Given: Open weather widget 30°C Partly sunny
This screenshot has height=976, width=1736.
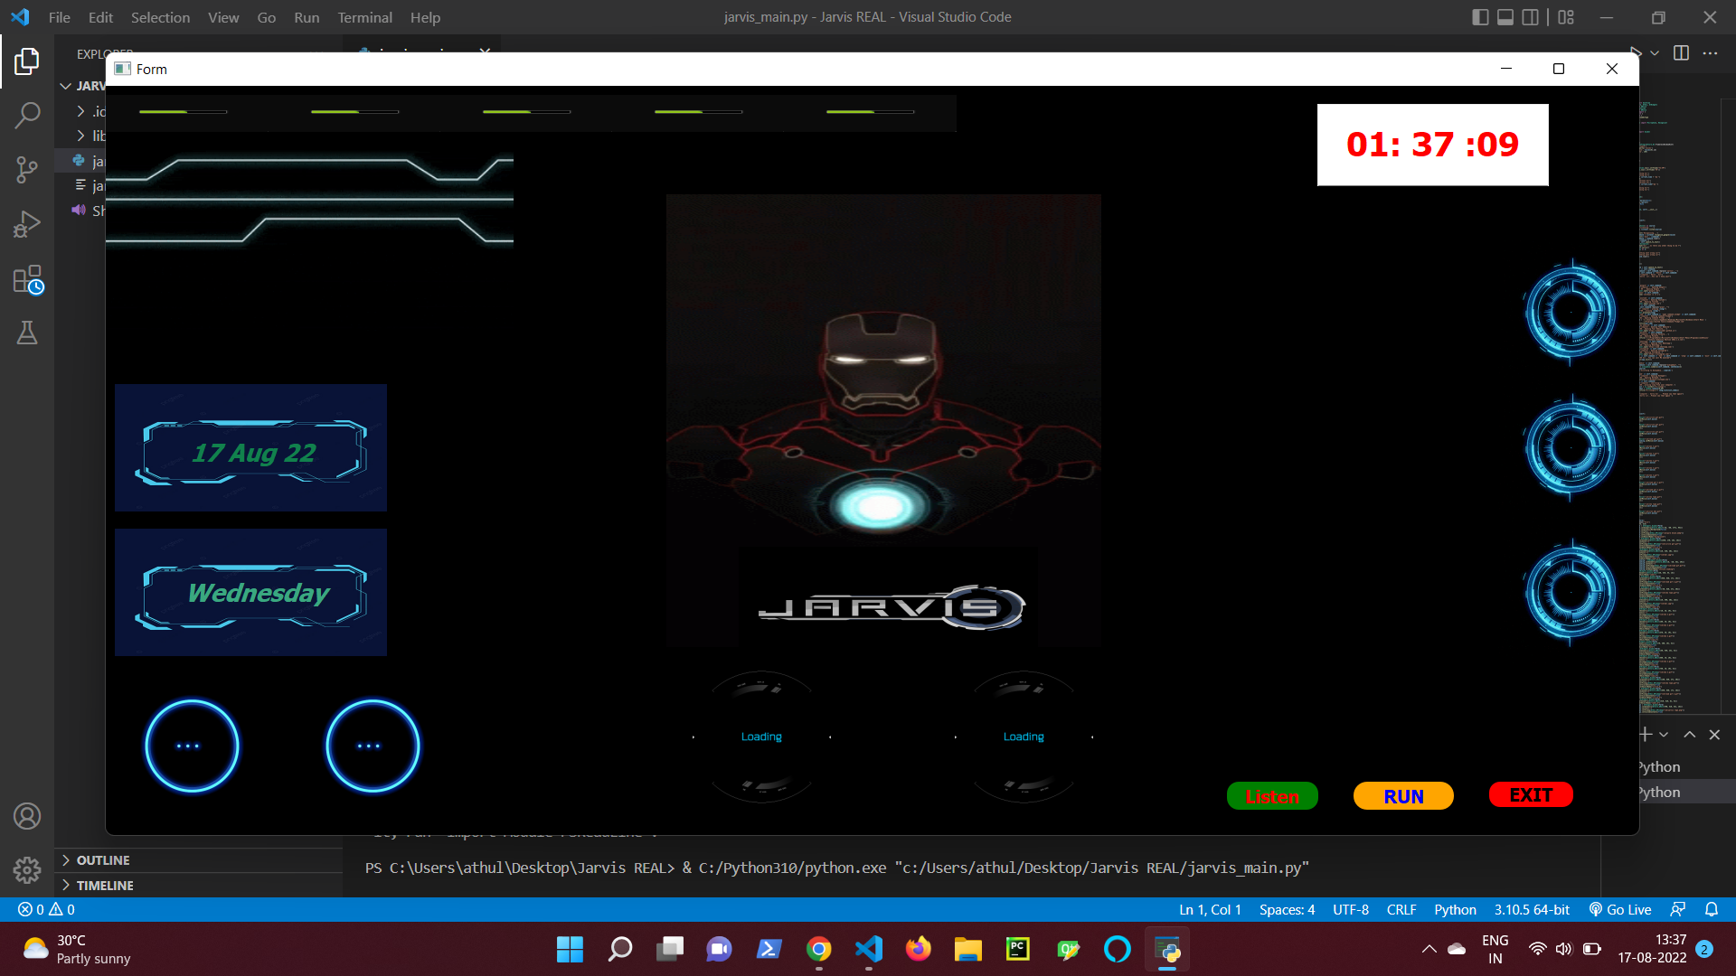Looking at the screenshot, I should [x=77, y=949].
